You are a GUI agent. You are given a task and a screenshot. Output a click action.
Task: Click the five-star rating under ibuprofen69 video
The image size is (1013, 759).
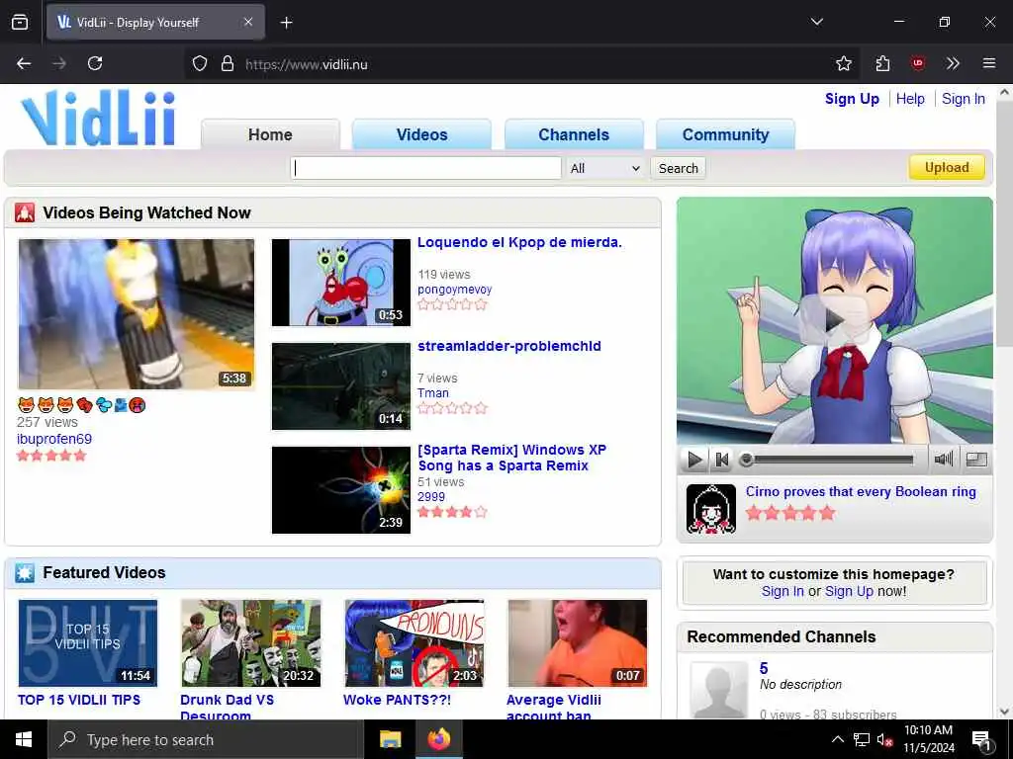point(51,456)
